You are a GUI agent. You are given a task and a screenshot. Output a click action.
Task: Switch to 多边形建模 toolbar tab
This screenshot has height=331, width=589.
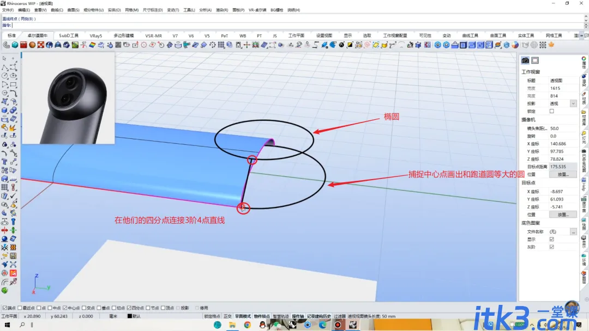(124, 35)
